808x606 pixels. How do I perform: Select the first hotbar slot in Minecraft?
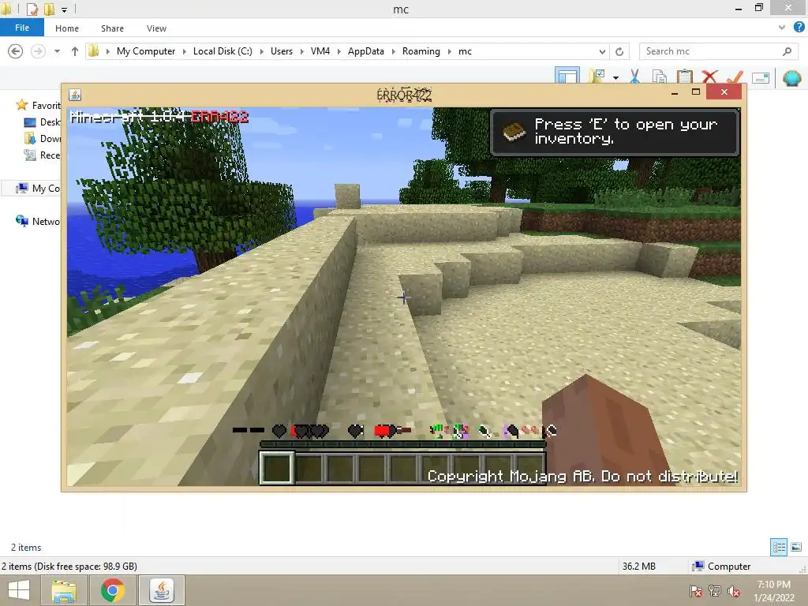277,468
